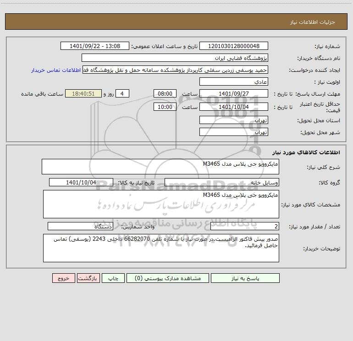Click section title اطلاعات کالاهای مورد نیاز
Screen dimensions: 353x341
click(x=306, y=152)
